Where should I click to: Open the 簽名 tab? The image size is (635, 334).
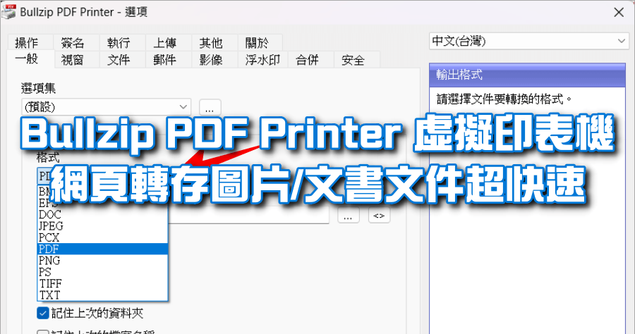coord(76,42)
